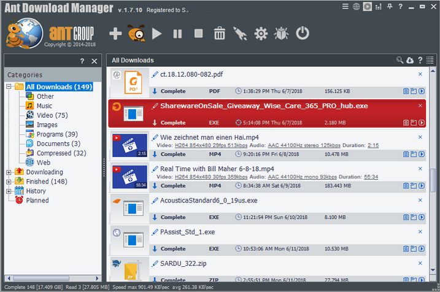
Task: Collapse the All Downloads tree node
Action: (9, 86)
